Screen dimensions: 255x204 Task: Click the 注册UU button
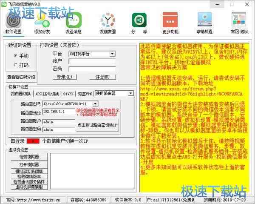click(x=102, y=77)
